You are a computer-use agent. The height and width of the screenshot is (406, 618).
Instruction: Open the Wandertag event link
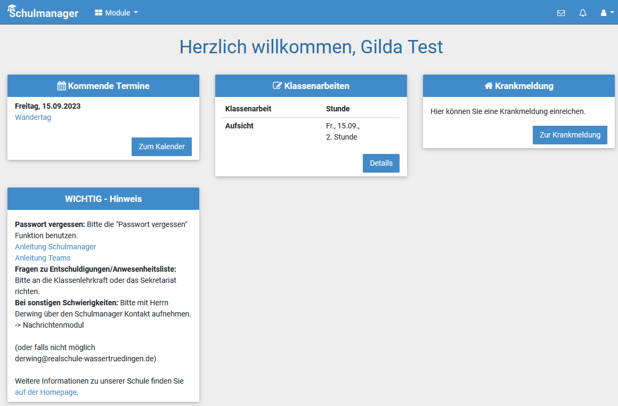coord(33,117)
